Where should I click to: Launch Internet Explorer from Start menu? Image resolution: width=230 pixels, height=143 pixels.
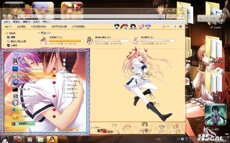click(25, 96)
